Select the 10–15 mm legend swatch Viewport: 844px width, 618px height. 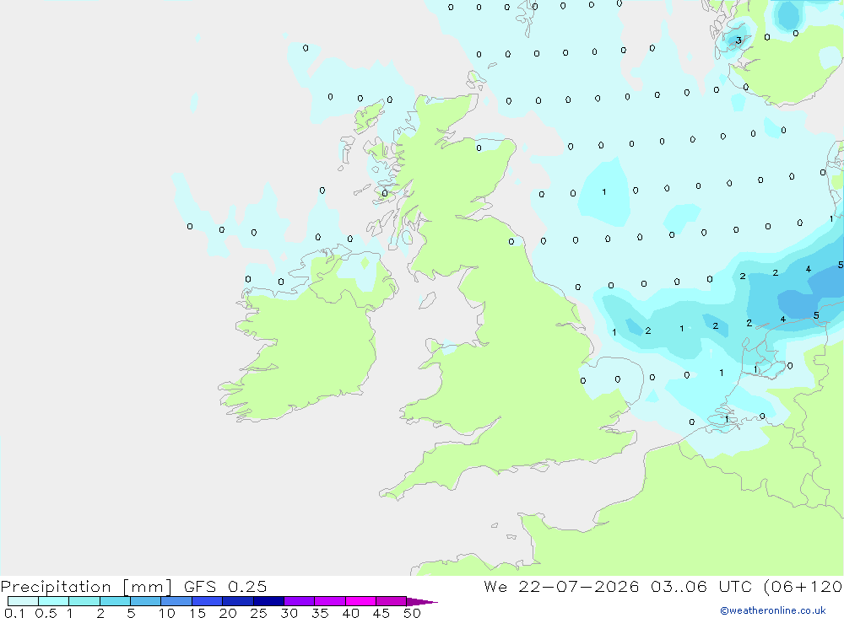point(176,601)
